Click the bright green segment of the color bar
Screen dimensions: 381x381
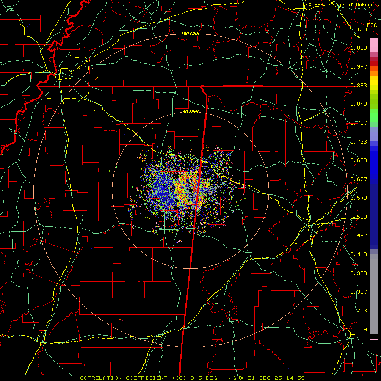(374, 116)
